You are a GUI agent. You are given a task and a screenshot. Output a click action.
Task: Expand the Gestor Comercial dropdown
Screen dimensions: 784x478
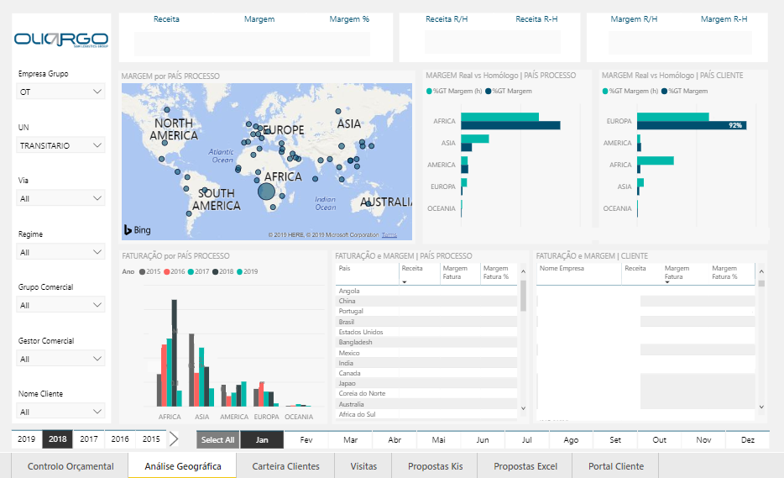(61, 360)
